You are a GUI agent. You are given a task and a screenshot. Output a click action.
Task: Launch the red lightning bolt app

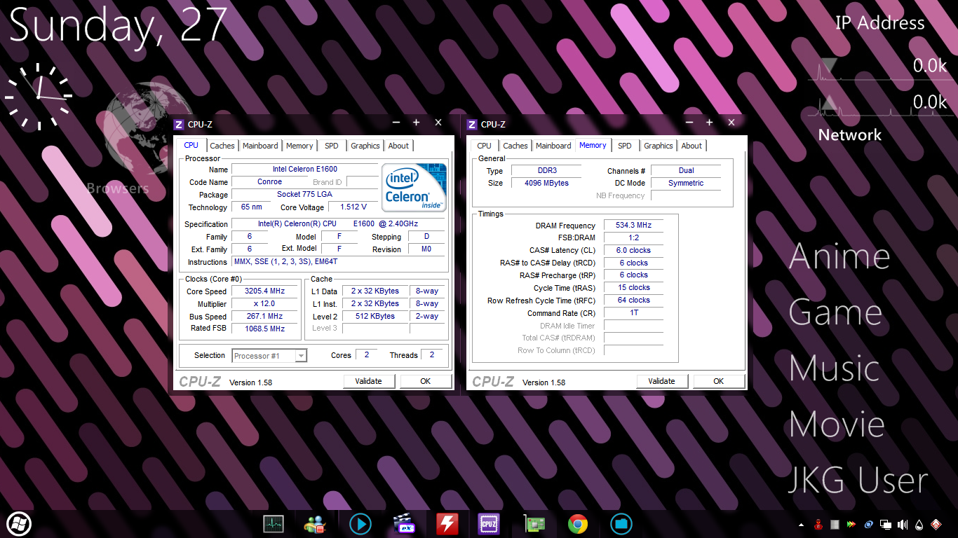tap(447, 523)
